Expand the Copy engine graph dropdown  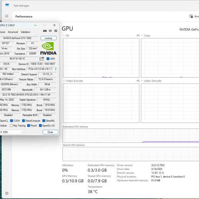[142, 35]
